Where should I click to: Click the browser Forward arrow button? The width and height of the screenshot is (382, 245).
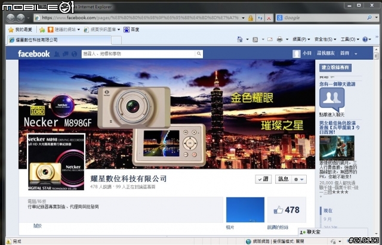(x=20, y=17)
